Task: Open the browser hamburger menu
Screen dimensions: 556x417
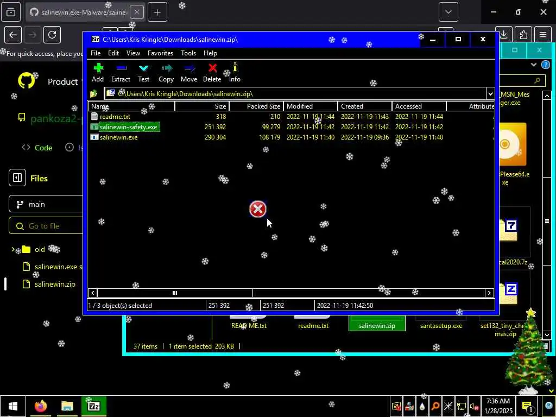Action: click(543, 35)
